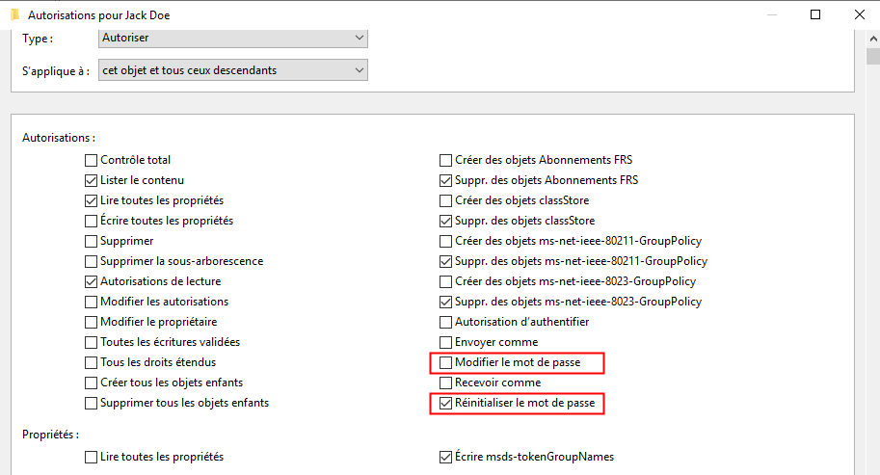Screen dimensions: 880x475
Task: Check Créer des objets ms-net-ieee-8023-GroupPolicy
Action: [x=445, y=281]
